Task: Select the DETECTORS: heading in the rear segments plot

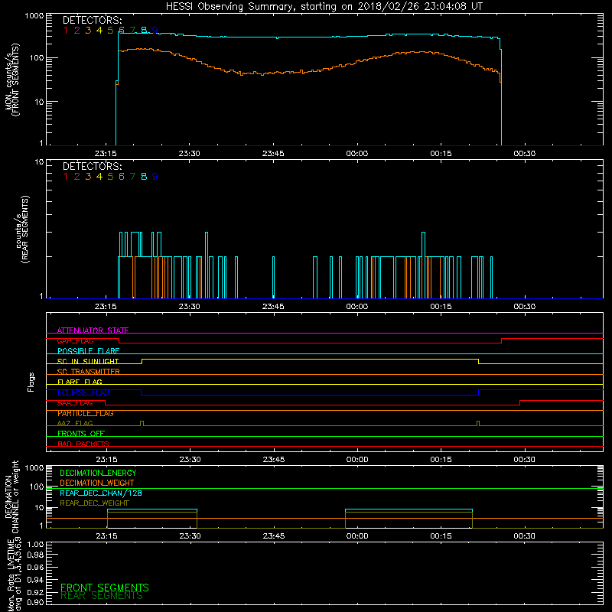Action: 92,167
